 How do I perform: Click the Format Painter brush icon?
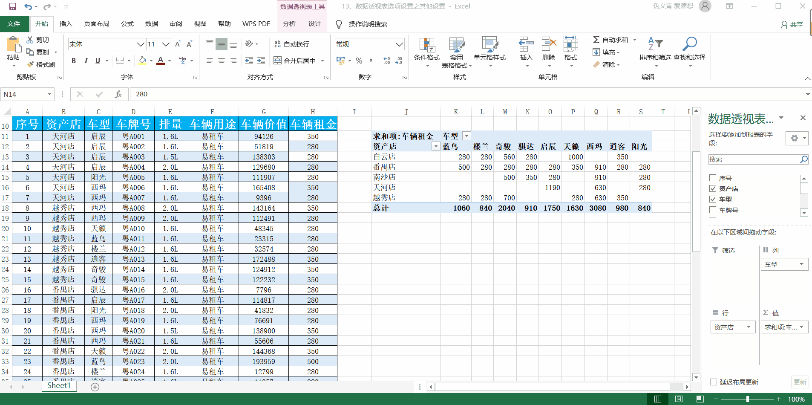[30, 64]
